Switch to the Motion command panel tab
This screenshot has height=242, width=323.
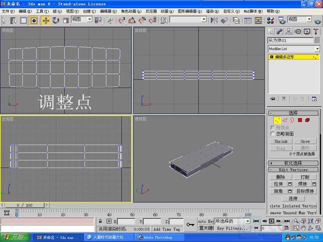pos(298,31)
